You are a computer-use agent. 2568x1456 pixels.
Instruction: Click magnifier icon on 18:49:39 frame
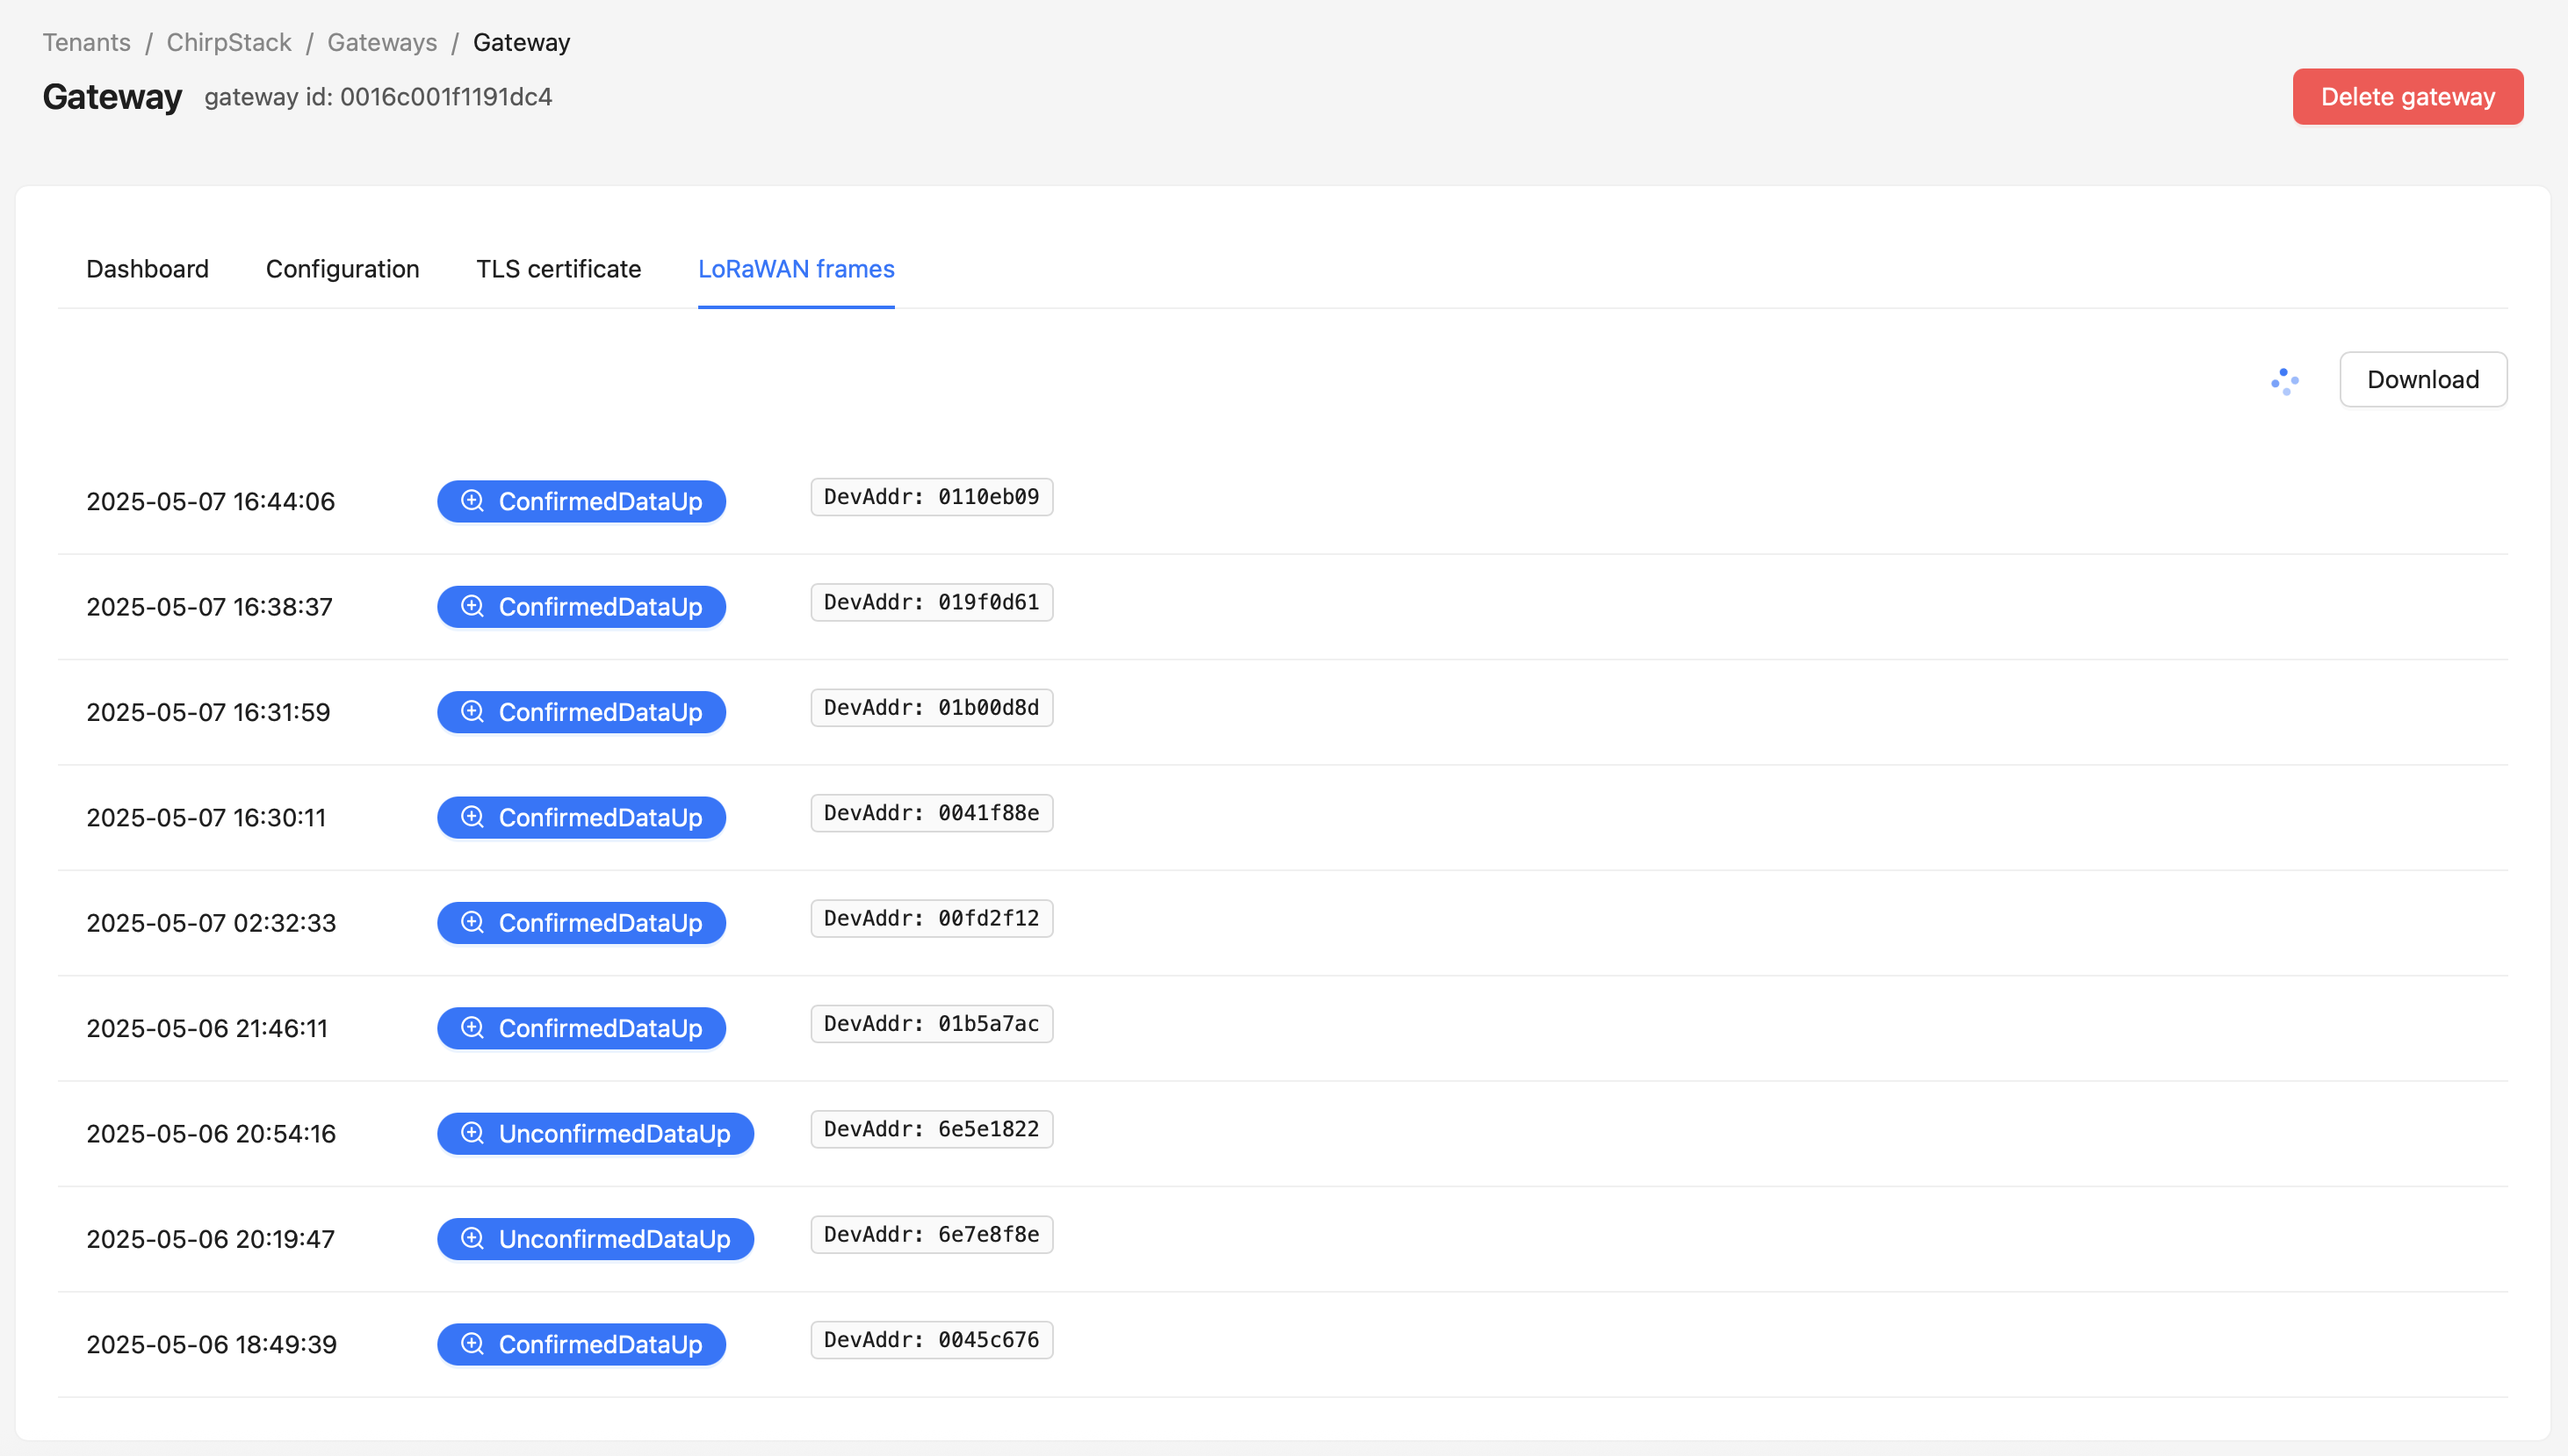click(472, 1344)
